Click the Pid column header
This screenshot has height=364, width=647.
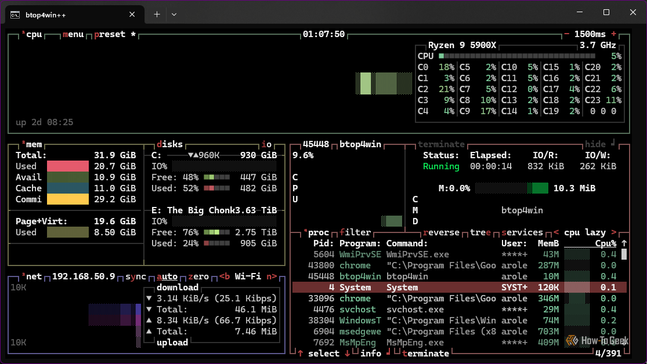tap(323, 243)
